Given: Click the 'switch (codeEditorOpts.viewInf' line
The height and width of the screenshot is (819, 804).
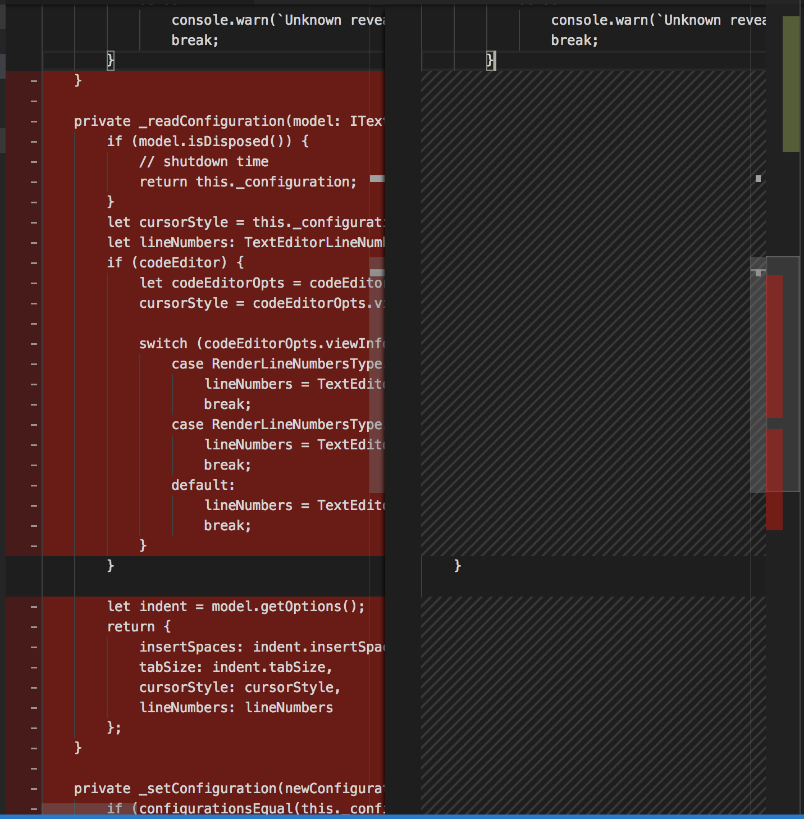Looking at the screenshot, I should click(x=262, y=344).
